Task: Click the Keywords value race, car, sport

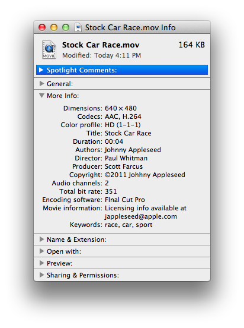Action: (x=129, y=225)
